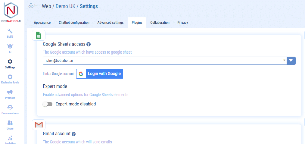Click the Demo UK breadcrumb link
305x144 pixels.
(65, 6)
